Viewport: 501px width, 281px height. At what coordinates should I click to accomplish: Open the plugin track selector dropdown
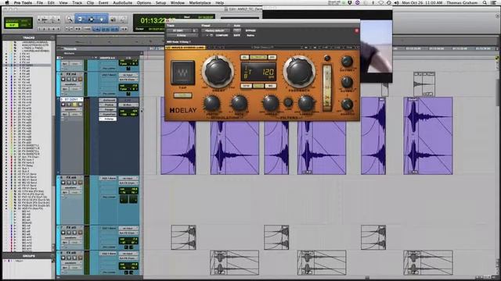[x=178, y=30]
